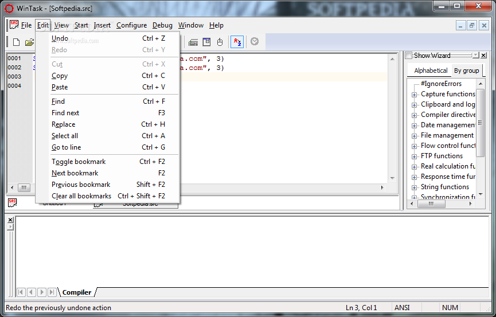Click the ANSI status bar entry
The width and height of the screenshot is (496, 317).
402,307
